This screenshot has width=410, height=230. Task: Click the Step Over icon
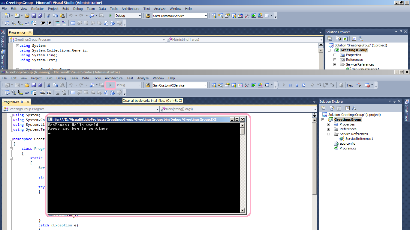click(326, 85)
